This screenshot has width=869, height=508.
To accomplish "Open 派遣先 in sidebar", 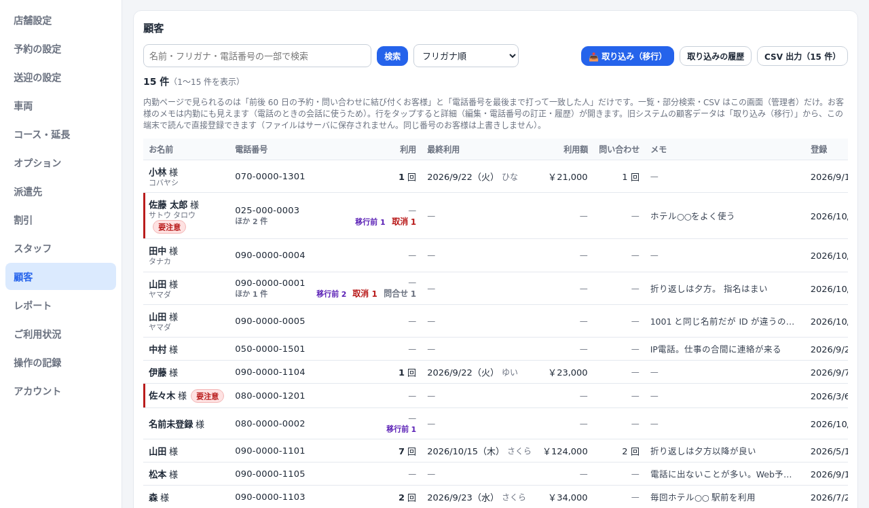I will (x=60, y=192).
